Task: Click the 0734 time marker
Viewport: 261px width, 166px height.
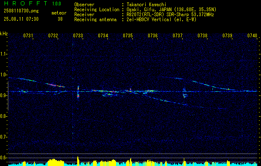Action: [x=103, y=35]
